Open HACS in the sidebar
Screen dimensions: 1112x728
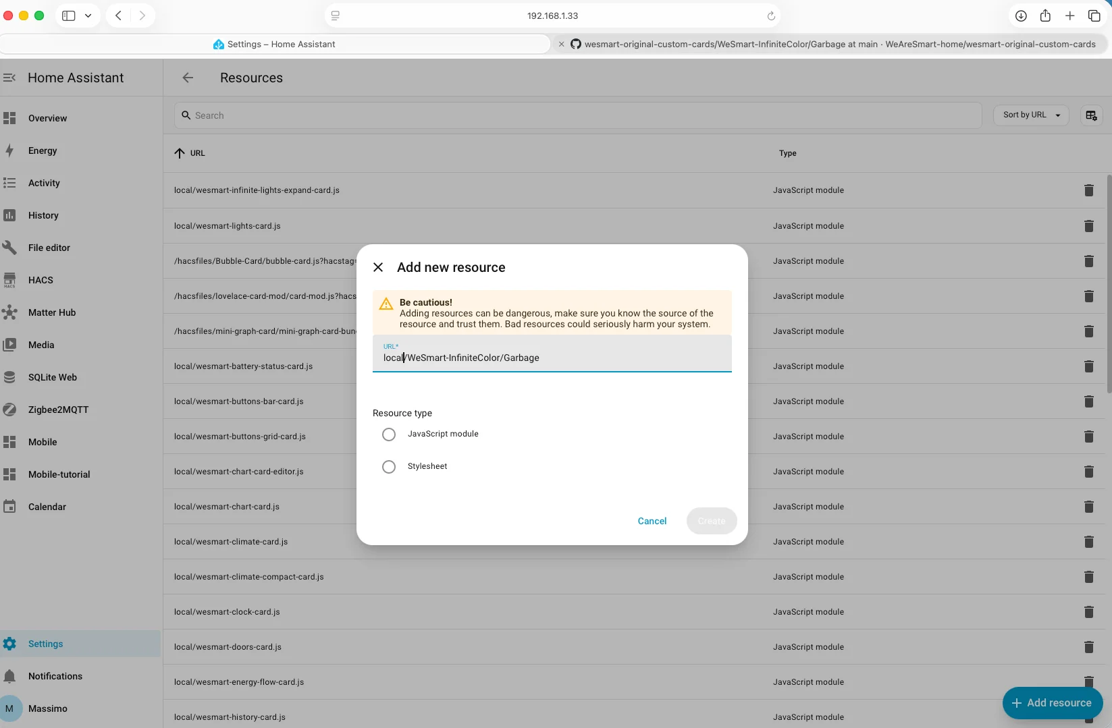[41, 280]
